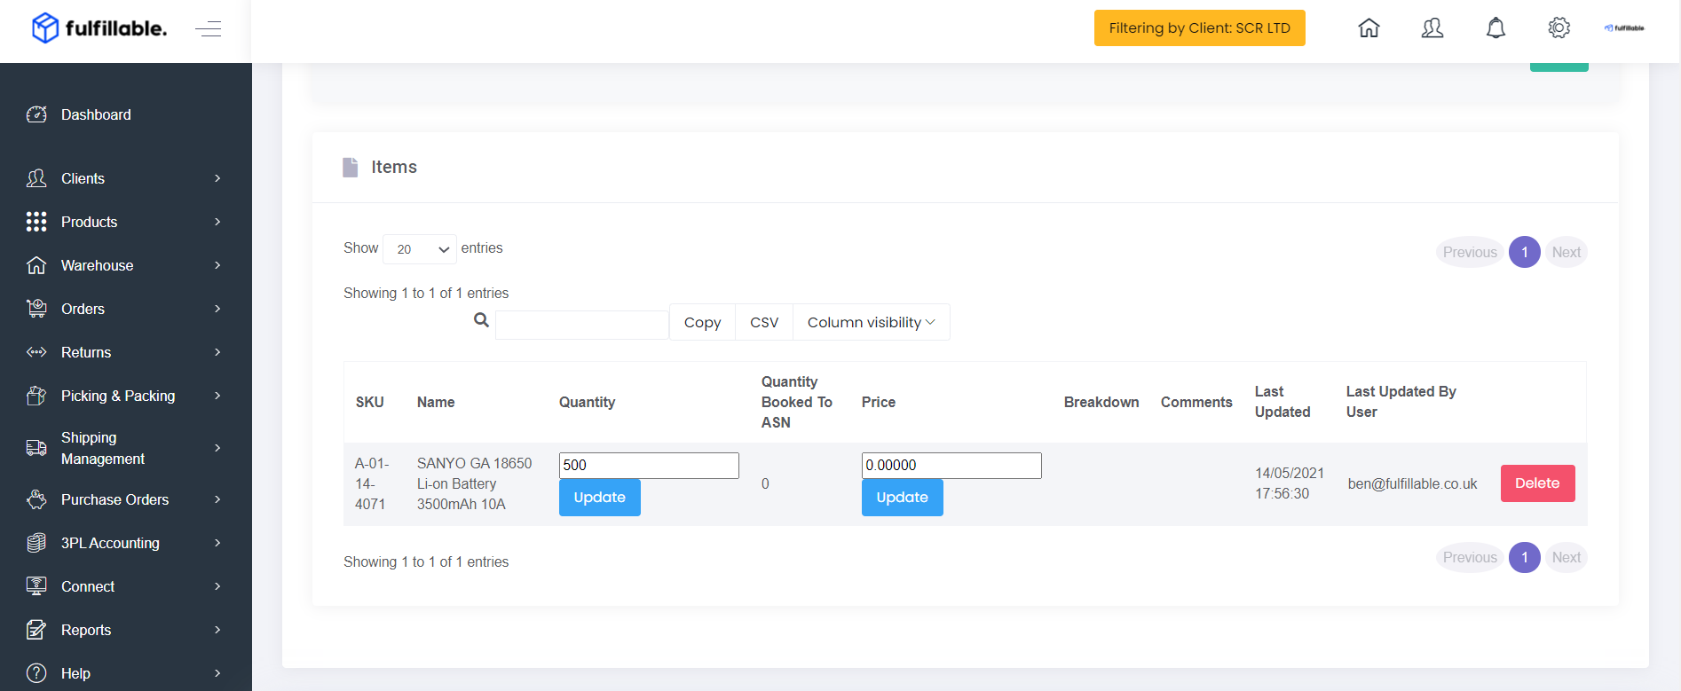Viewport: 1681px width, 691px height.
Task: Expand the Picking & Packing chevron
Action: [x=217, y=396]
